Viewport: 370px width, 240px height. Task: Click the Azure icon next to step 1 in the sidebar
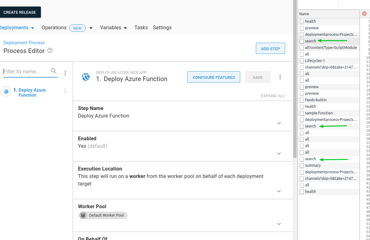click(x=6, y=91)
